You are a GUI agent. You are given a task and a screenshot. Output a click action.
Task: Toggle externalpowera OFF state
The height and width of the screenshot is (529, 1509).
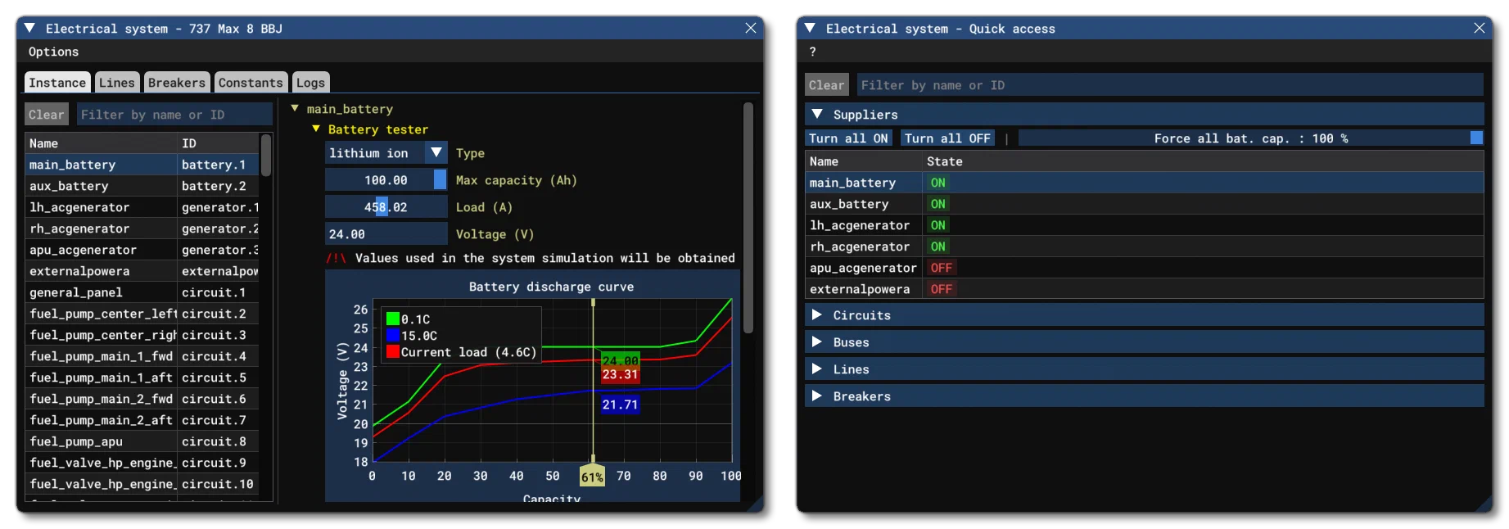[942, 289]
